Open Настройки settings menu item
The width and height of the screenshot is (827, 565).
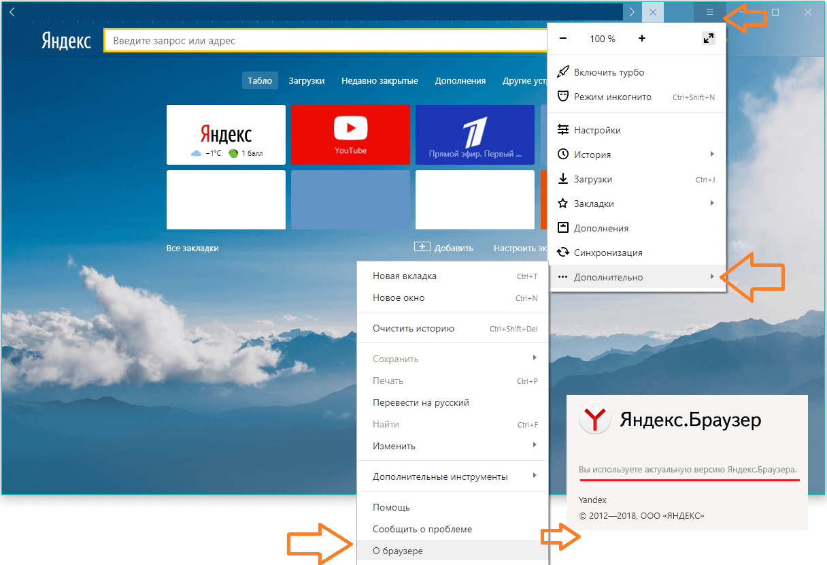coord(596,130)
